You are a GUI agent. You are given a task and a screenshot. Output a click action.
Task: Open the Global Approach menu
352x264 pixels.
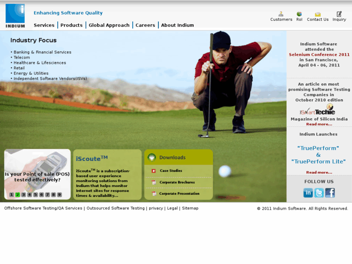click(109, 25)
